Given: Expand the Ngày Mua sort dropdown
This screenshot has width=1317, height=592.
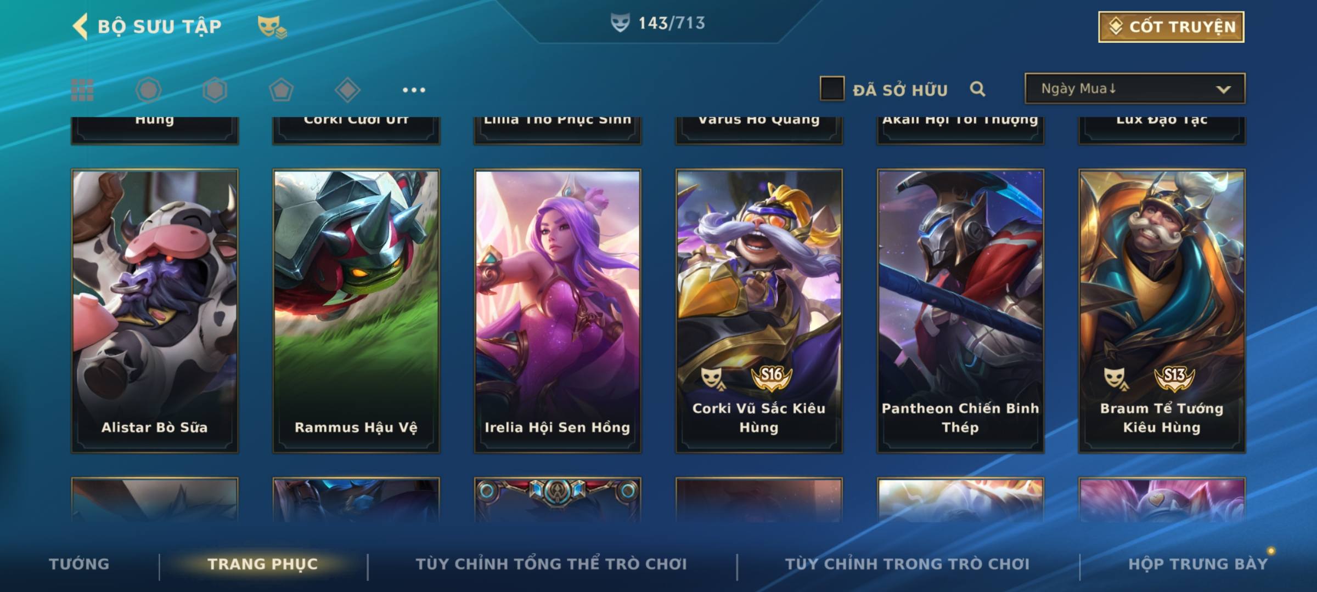Looking at the screenshot, I should pos(1135,88).
